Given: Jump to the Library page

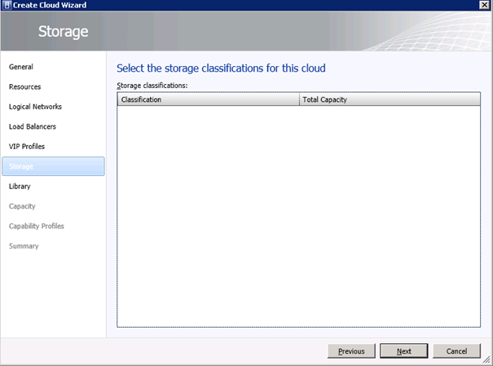Looking at the screenshot, I should pos(20,186).
